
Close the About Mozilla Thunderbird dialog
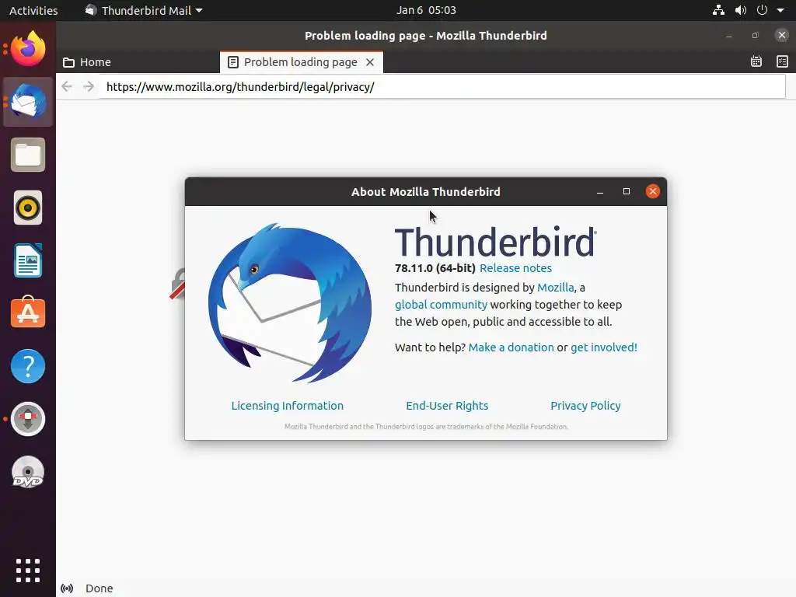pyautogui.click(x=653, y=191)
